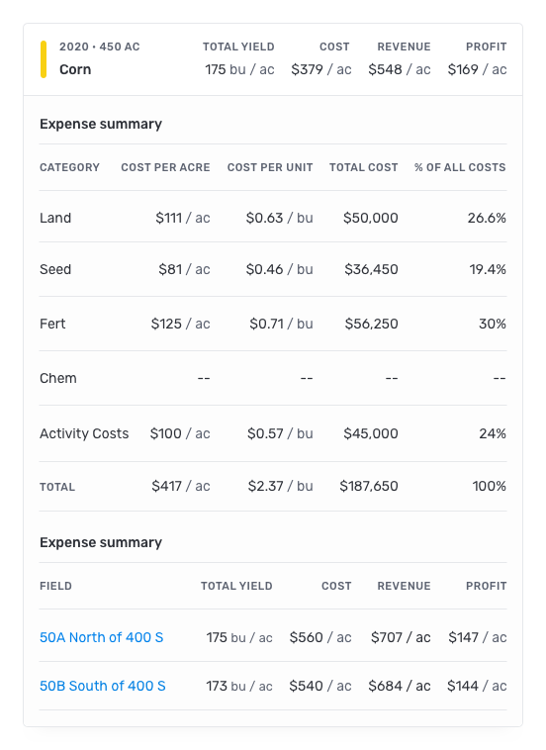
Task: Click the 2020 • 450 AC season label
Action: click(x=100, y=47)
